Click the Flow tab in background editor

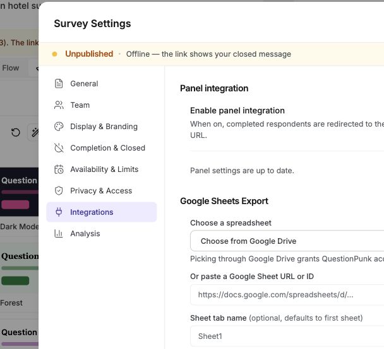coord(11,67)
